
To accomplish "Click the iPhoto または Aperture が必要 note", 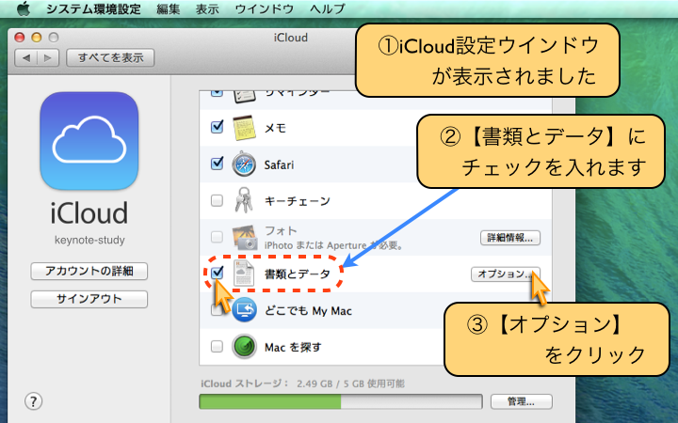I will 333,245.
